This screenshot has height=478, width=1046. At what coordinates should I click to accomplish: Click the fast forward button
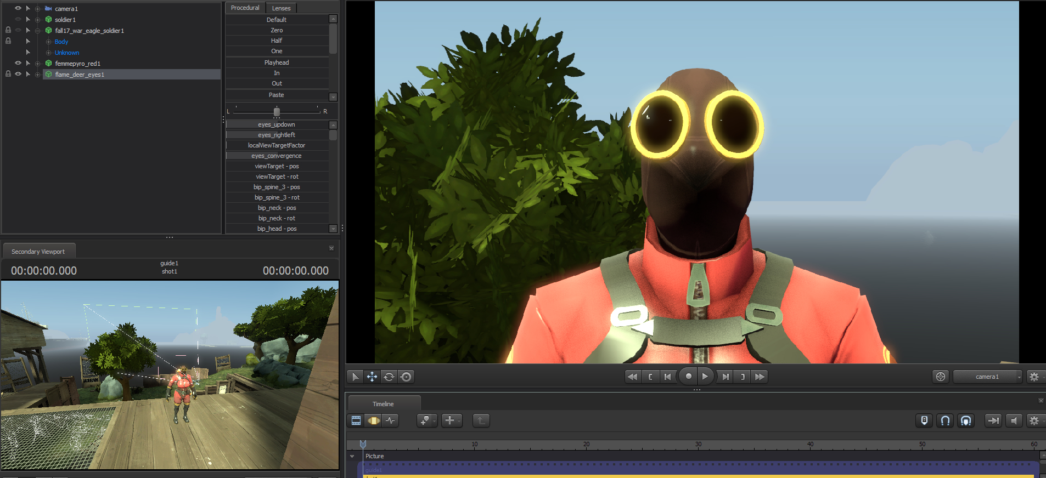[760, 377]
